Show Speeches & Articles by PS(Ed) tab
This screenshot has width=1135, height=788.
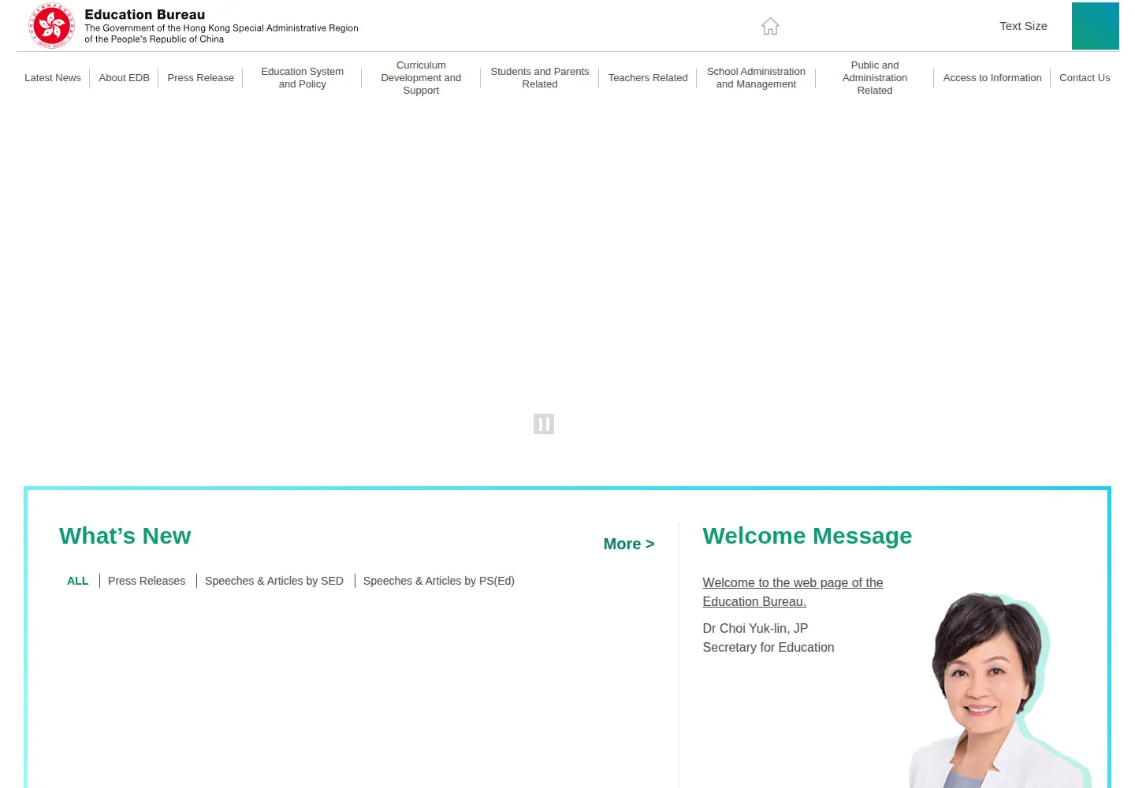click(x=439, y=581)
